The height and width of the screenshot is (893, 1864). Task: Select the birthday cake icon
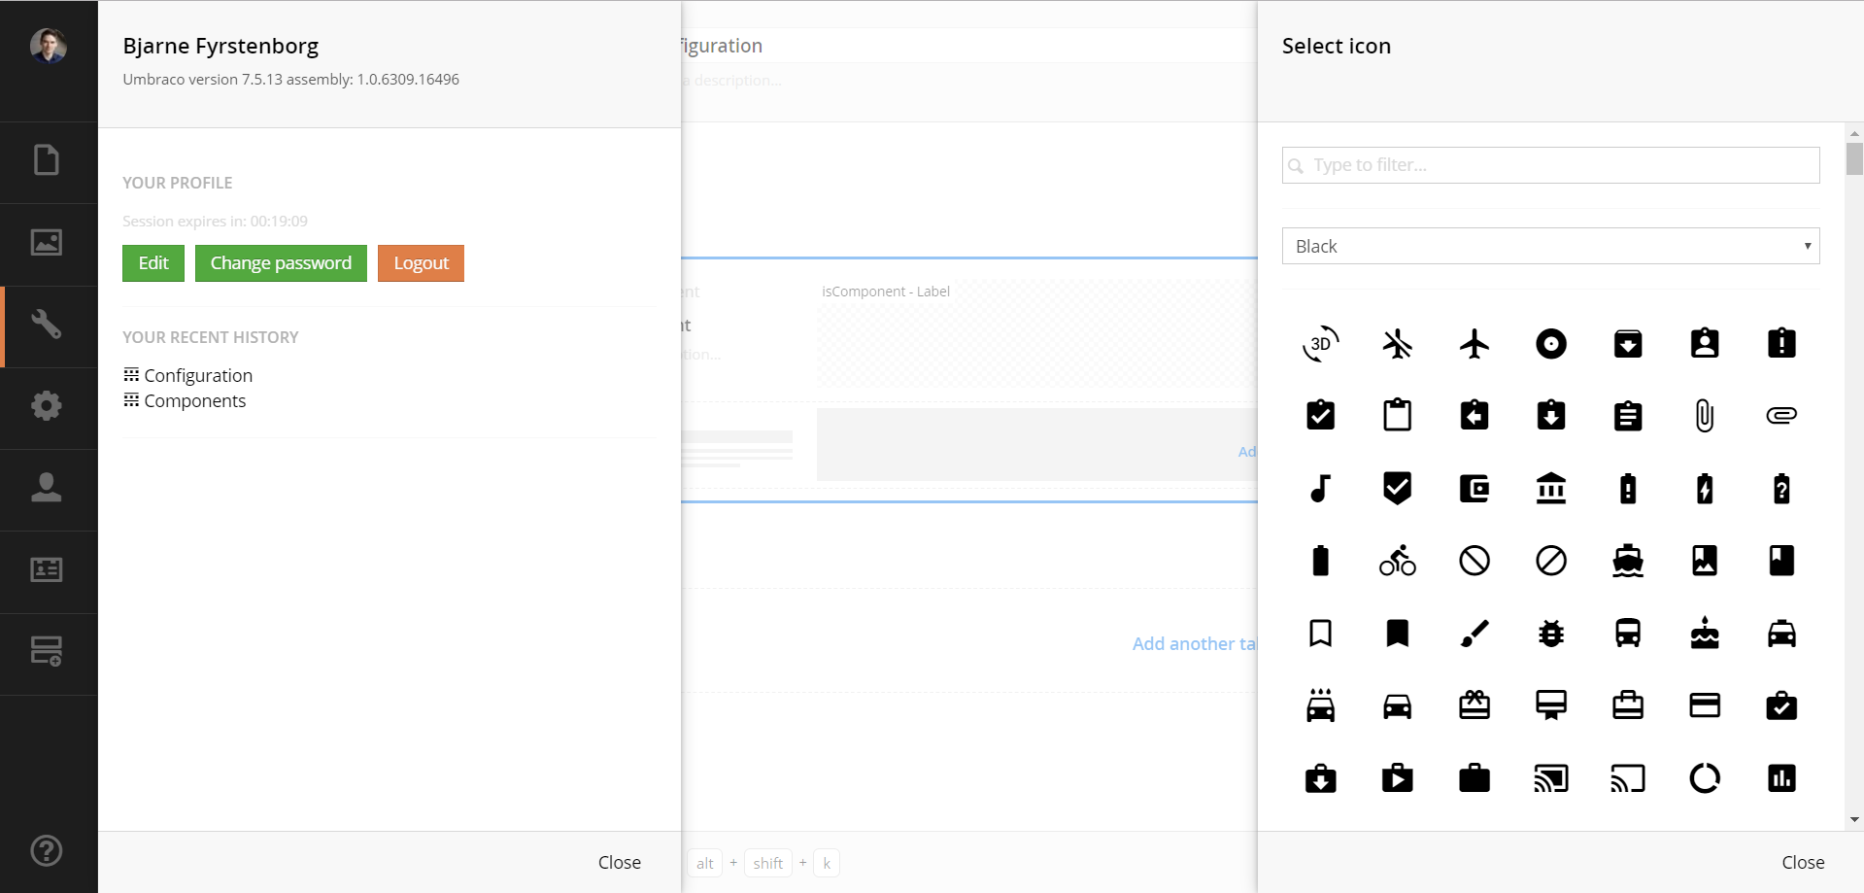click(1704, 634)
